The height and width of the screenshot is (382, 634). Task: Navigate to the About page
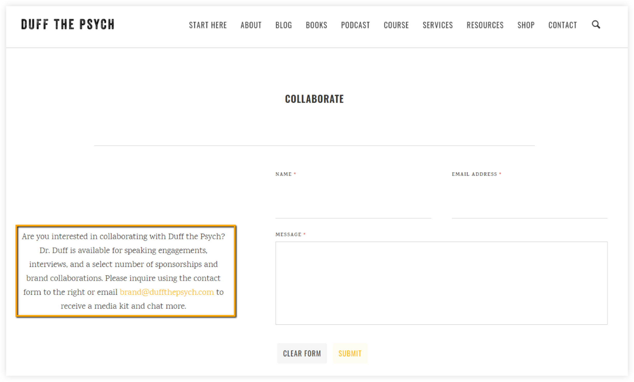click(x=251, y=25)
